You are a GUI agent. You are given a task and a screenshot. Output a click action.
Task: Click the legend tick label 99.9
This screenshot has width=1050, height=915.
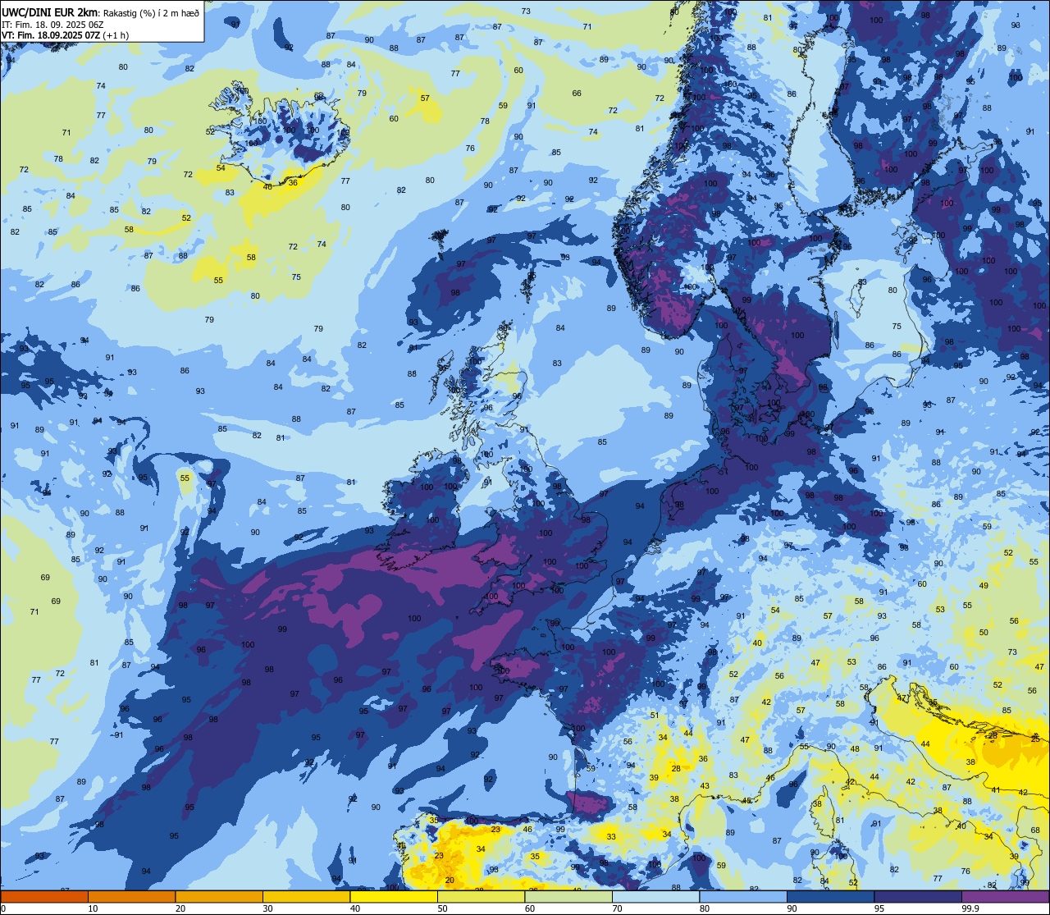tap(970, 908)
